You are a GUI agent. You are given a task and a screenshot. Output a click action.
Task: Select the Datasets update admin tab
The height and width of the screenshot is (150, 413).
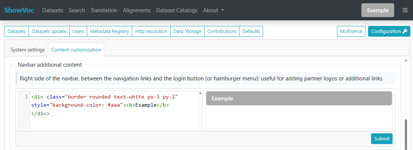point(49,31)
